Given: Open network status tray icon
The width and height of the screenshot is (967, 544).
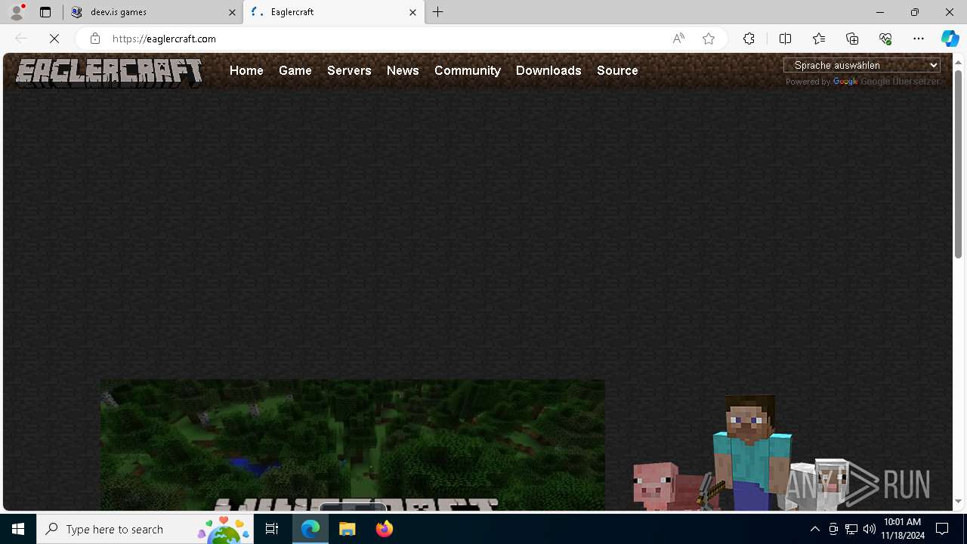Looking at the screenshot, I should coord(851,529).
